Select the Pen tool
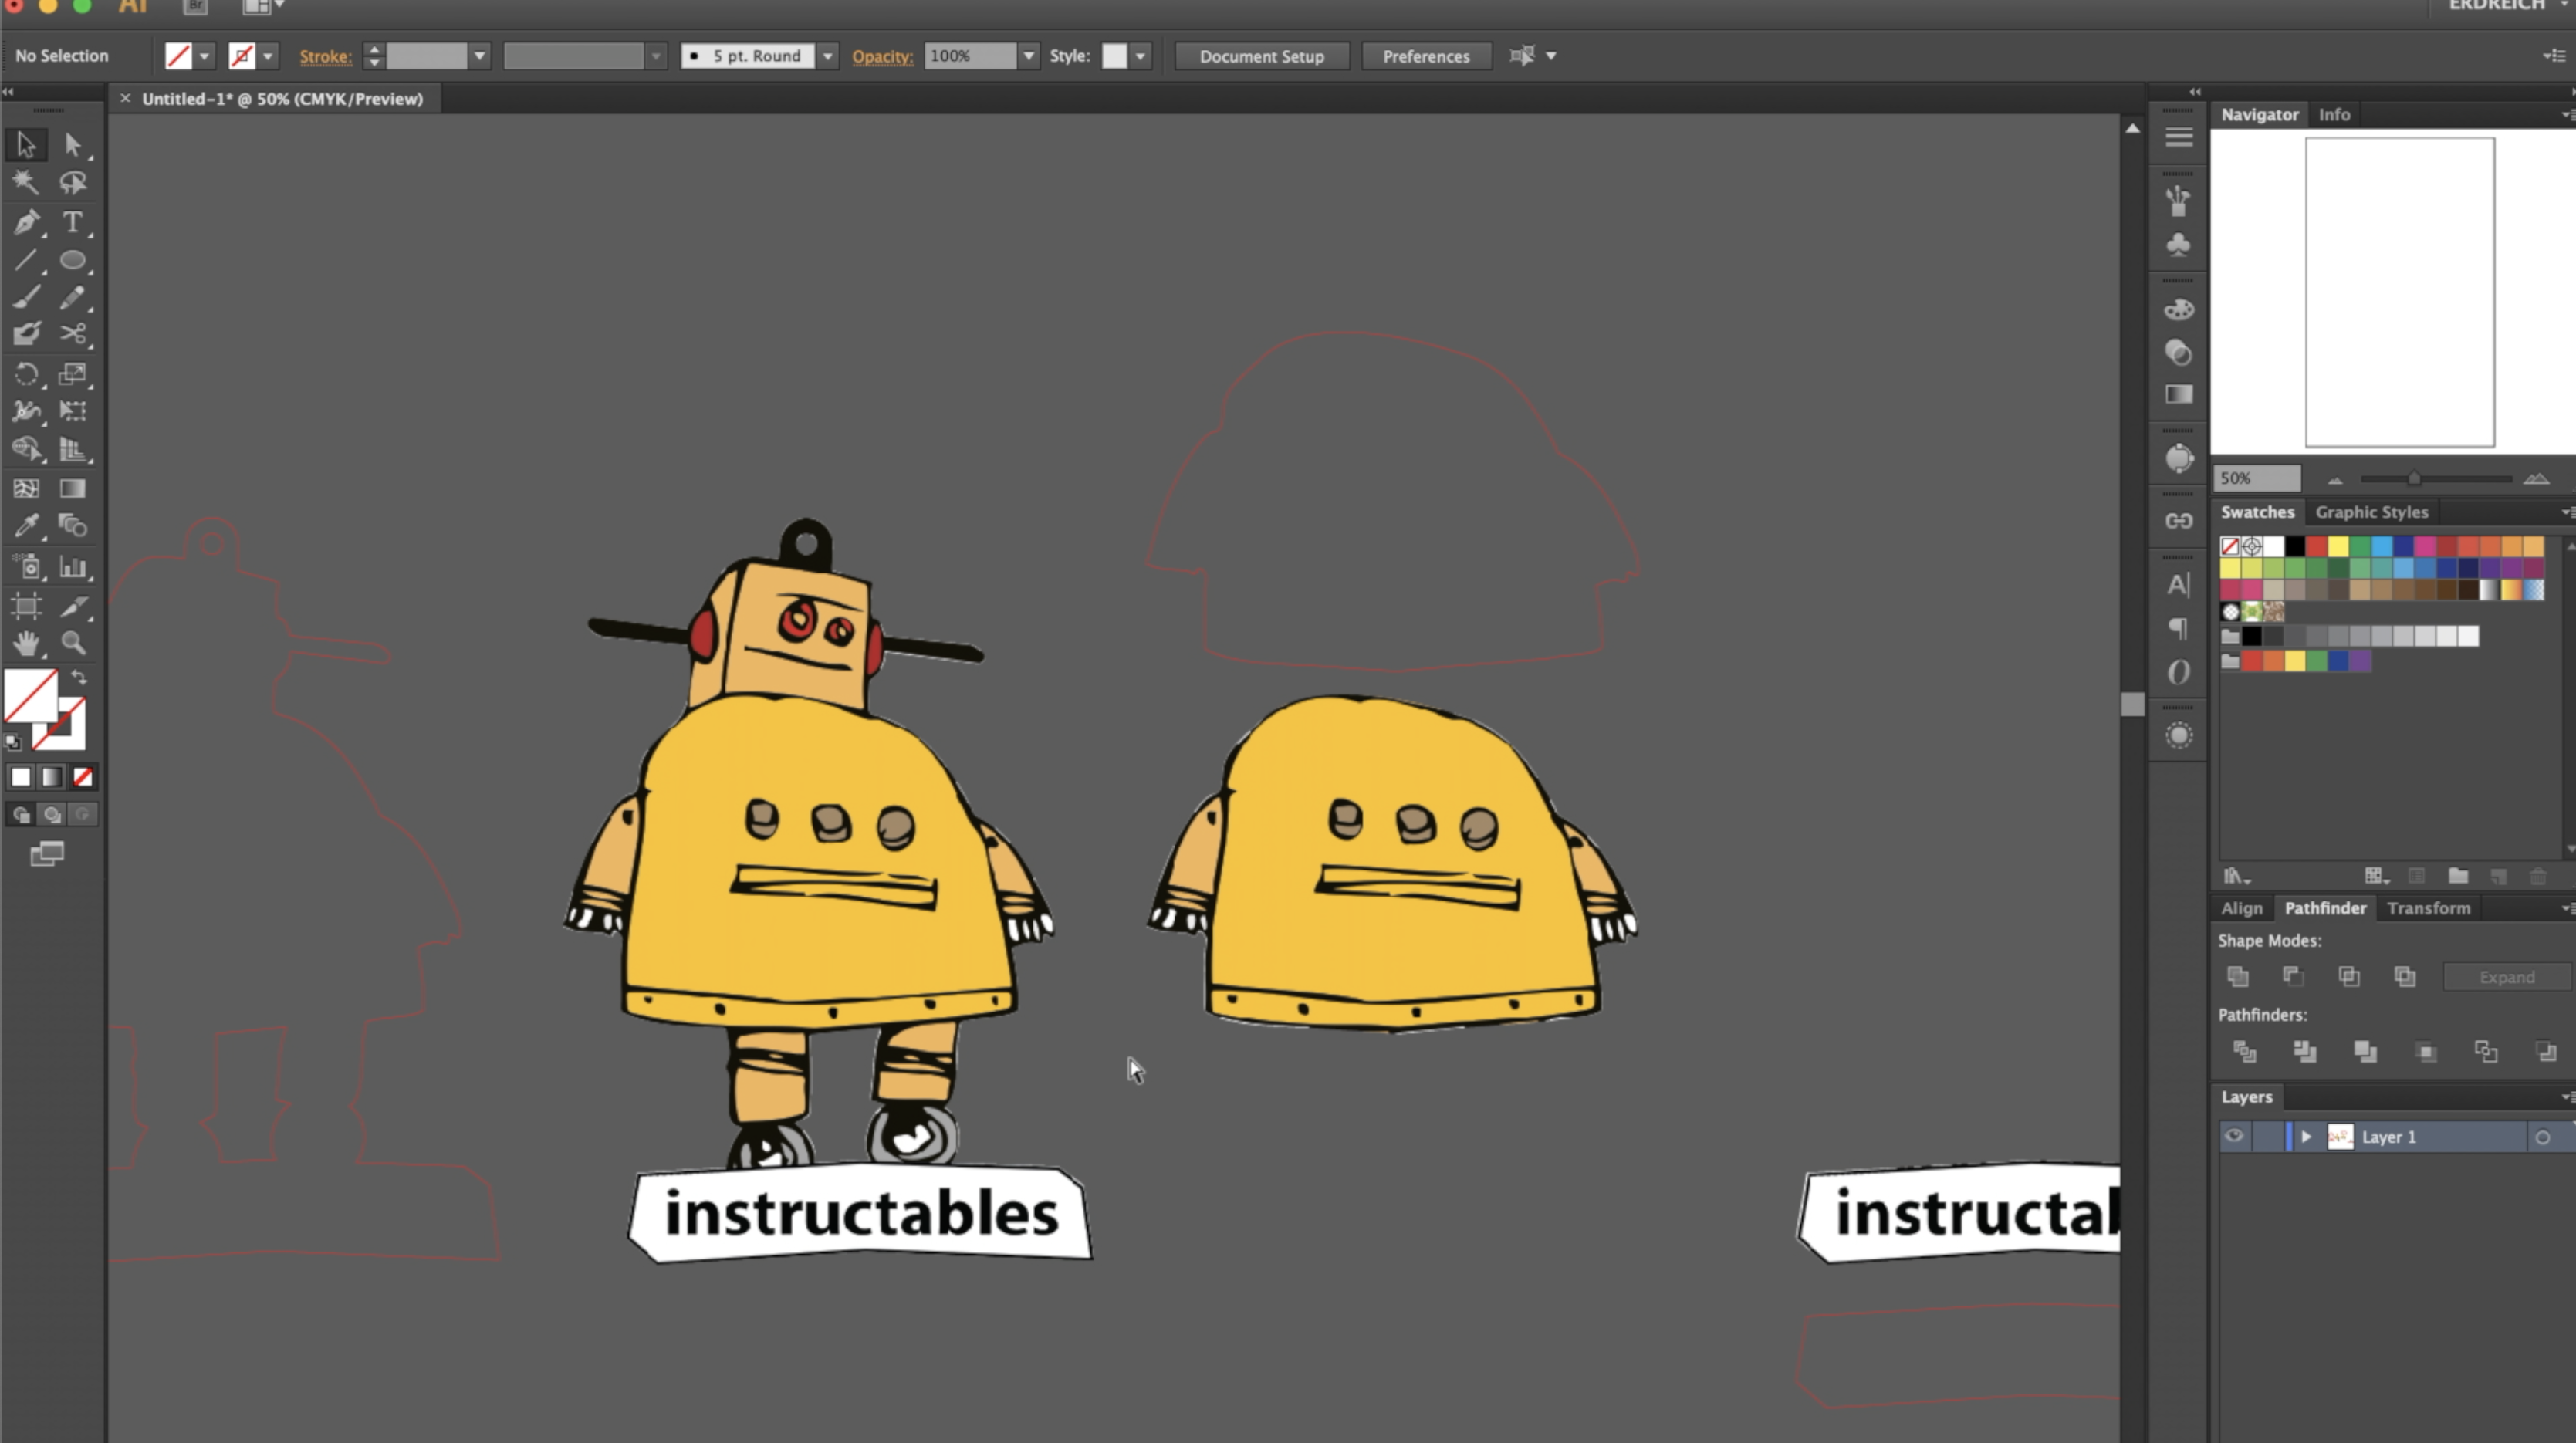Viewport: 2576px width, 1443px height. [x=26, y=221]
